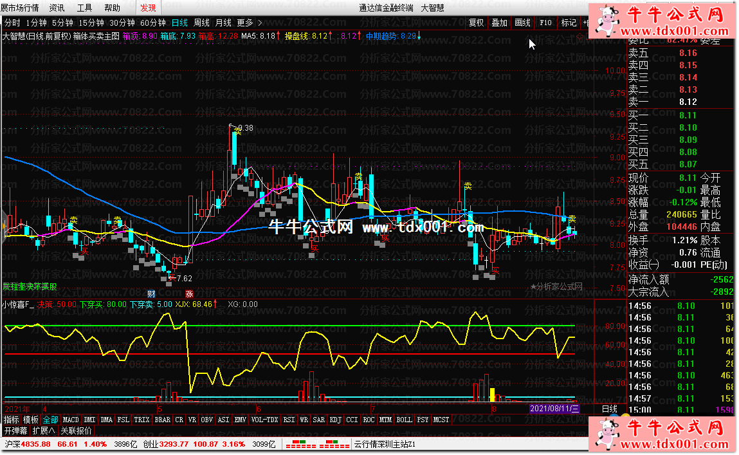Image resolution: width=739 pixels, height=455 pixels.
Task: Apply the DMI indicator
Action: tap(89, 420)
